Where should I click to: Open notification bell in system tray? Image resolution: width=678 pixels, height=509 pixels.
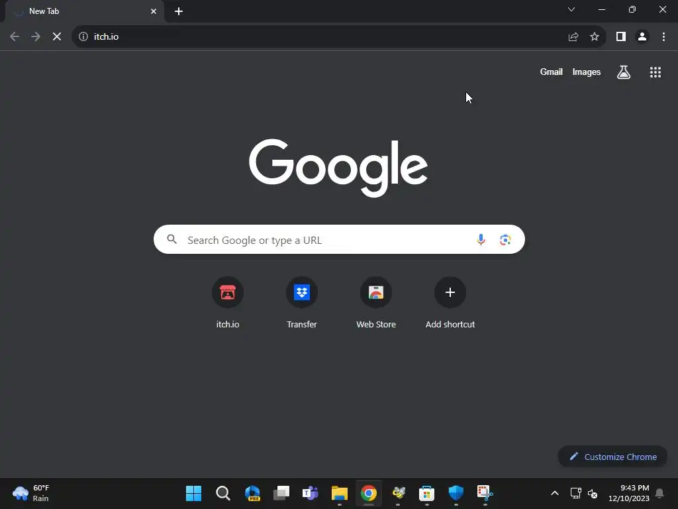tap(659, 493)
